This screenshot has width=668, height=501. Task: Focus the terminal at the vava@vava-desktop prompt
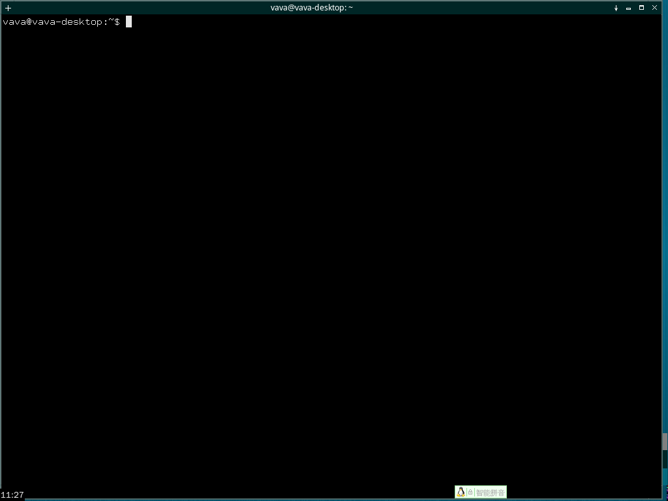pos(61,22)
